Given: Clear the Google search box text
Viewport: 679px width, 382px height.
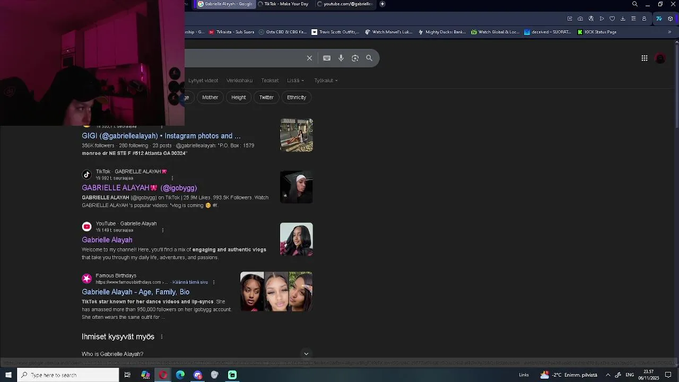Looking at the screenshot, I should coord(309,58).
